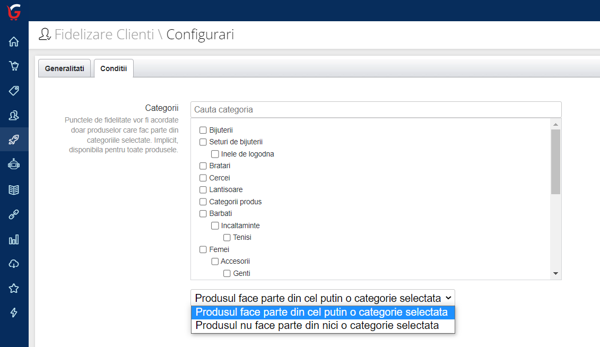This screenshot has width=600, height=347.
Task: Click the robot automation sidebar icon
Action: point(14,164)
